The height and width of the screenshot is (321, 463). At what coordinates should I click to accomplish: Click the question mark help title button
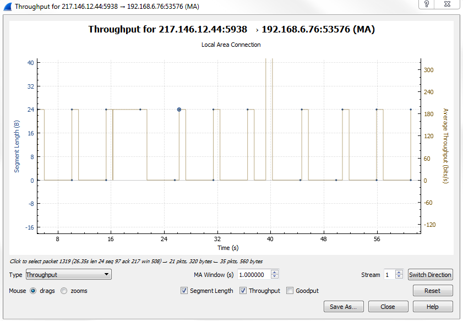426,4
